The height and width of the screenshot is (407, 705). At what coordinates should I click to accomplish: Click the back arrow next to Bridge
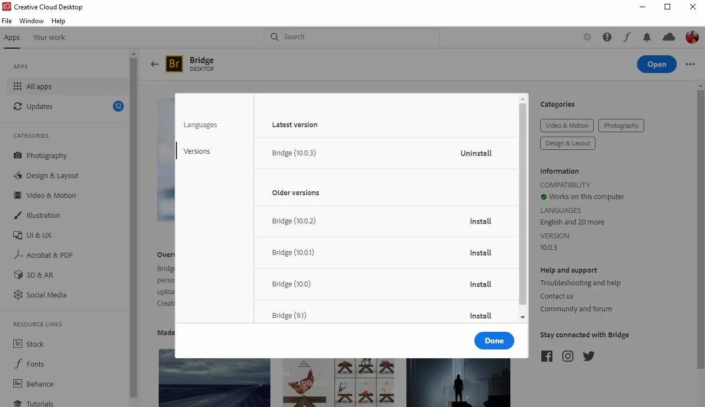[x=155, y=64]
